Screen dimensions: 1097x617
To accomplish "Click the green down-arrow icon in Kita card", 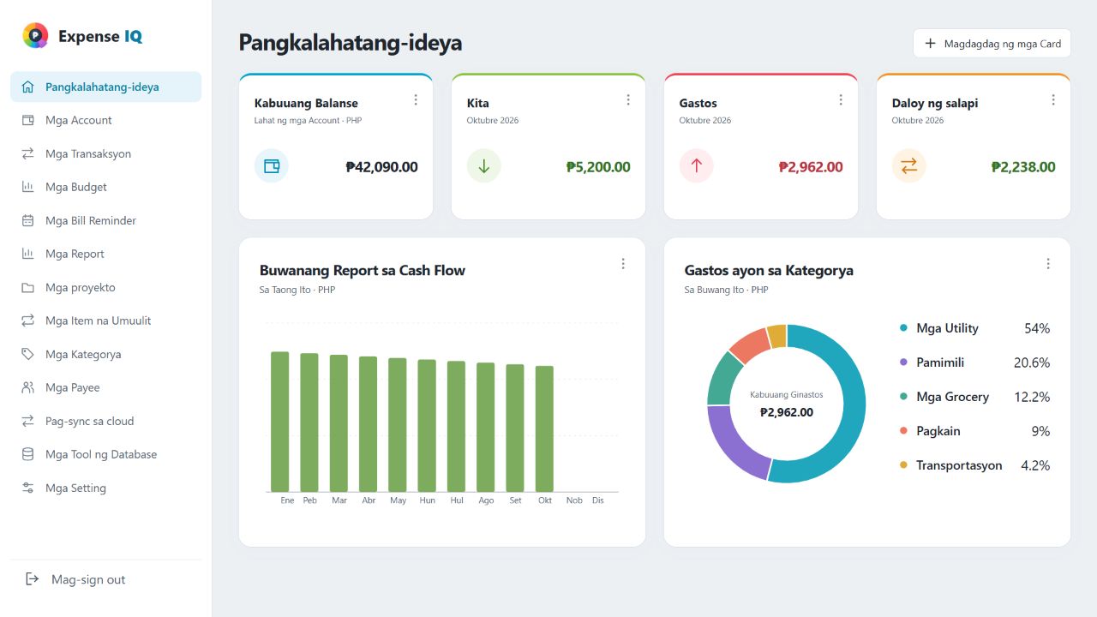I will click(x=484, y=166).
